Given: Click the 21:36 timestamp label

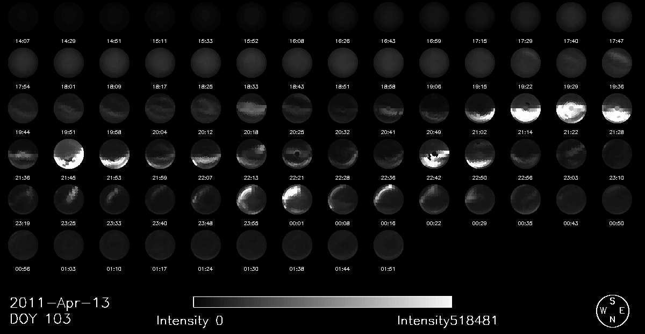Looking at the screenshot, I should click(x=23, y=177).
